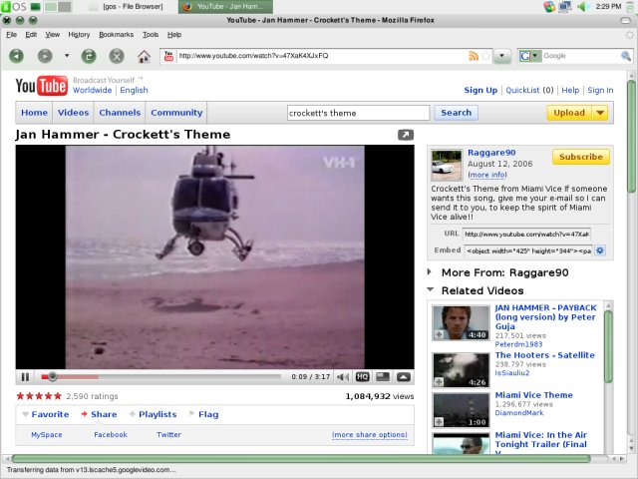Click the YouTube logo
Screen dimensions: 638x479
click(42, 86)
